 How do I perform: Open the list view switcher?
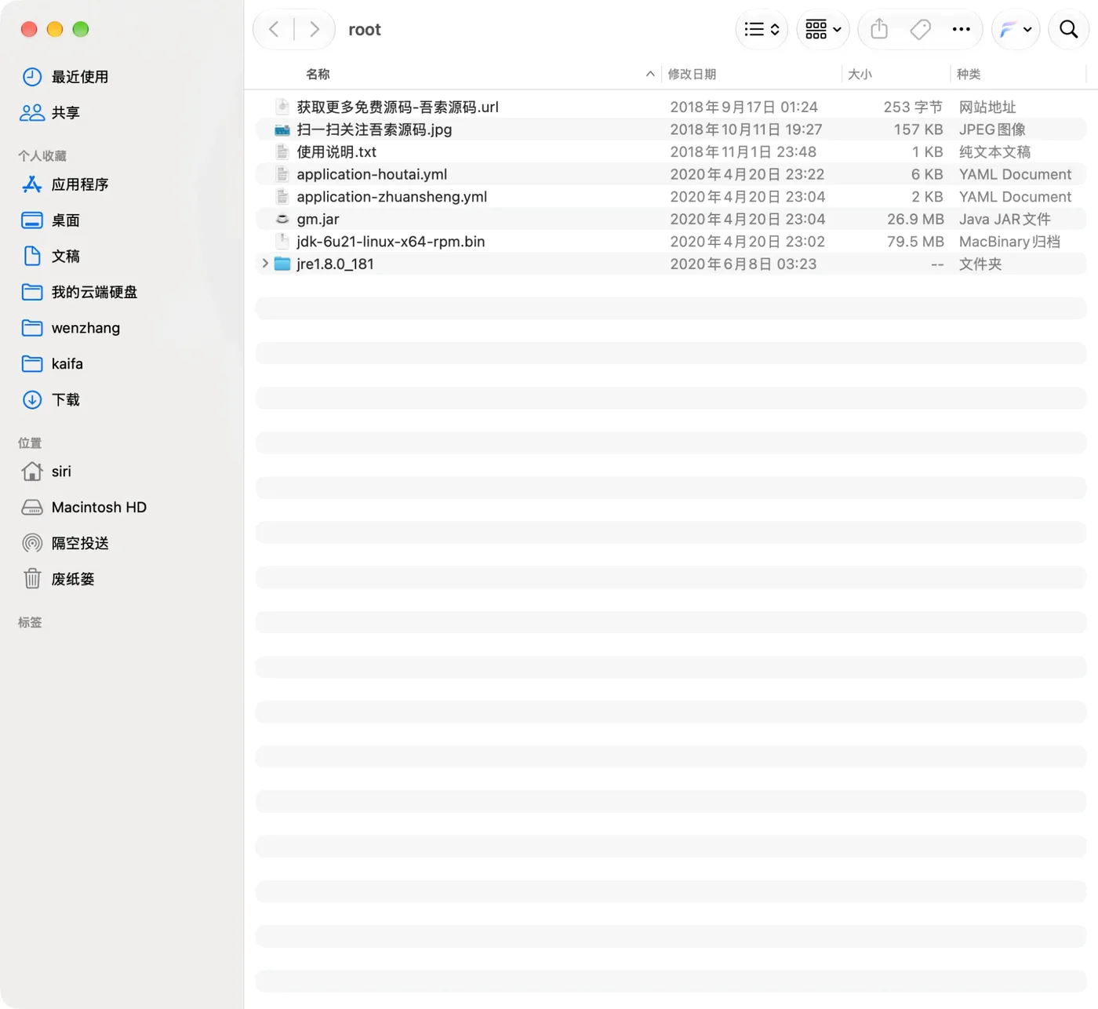[762, 30]
